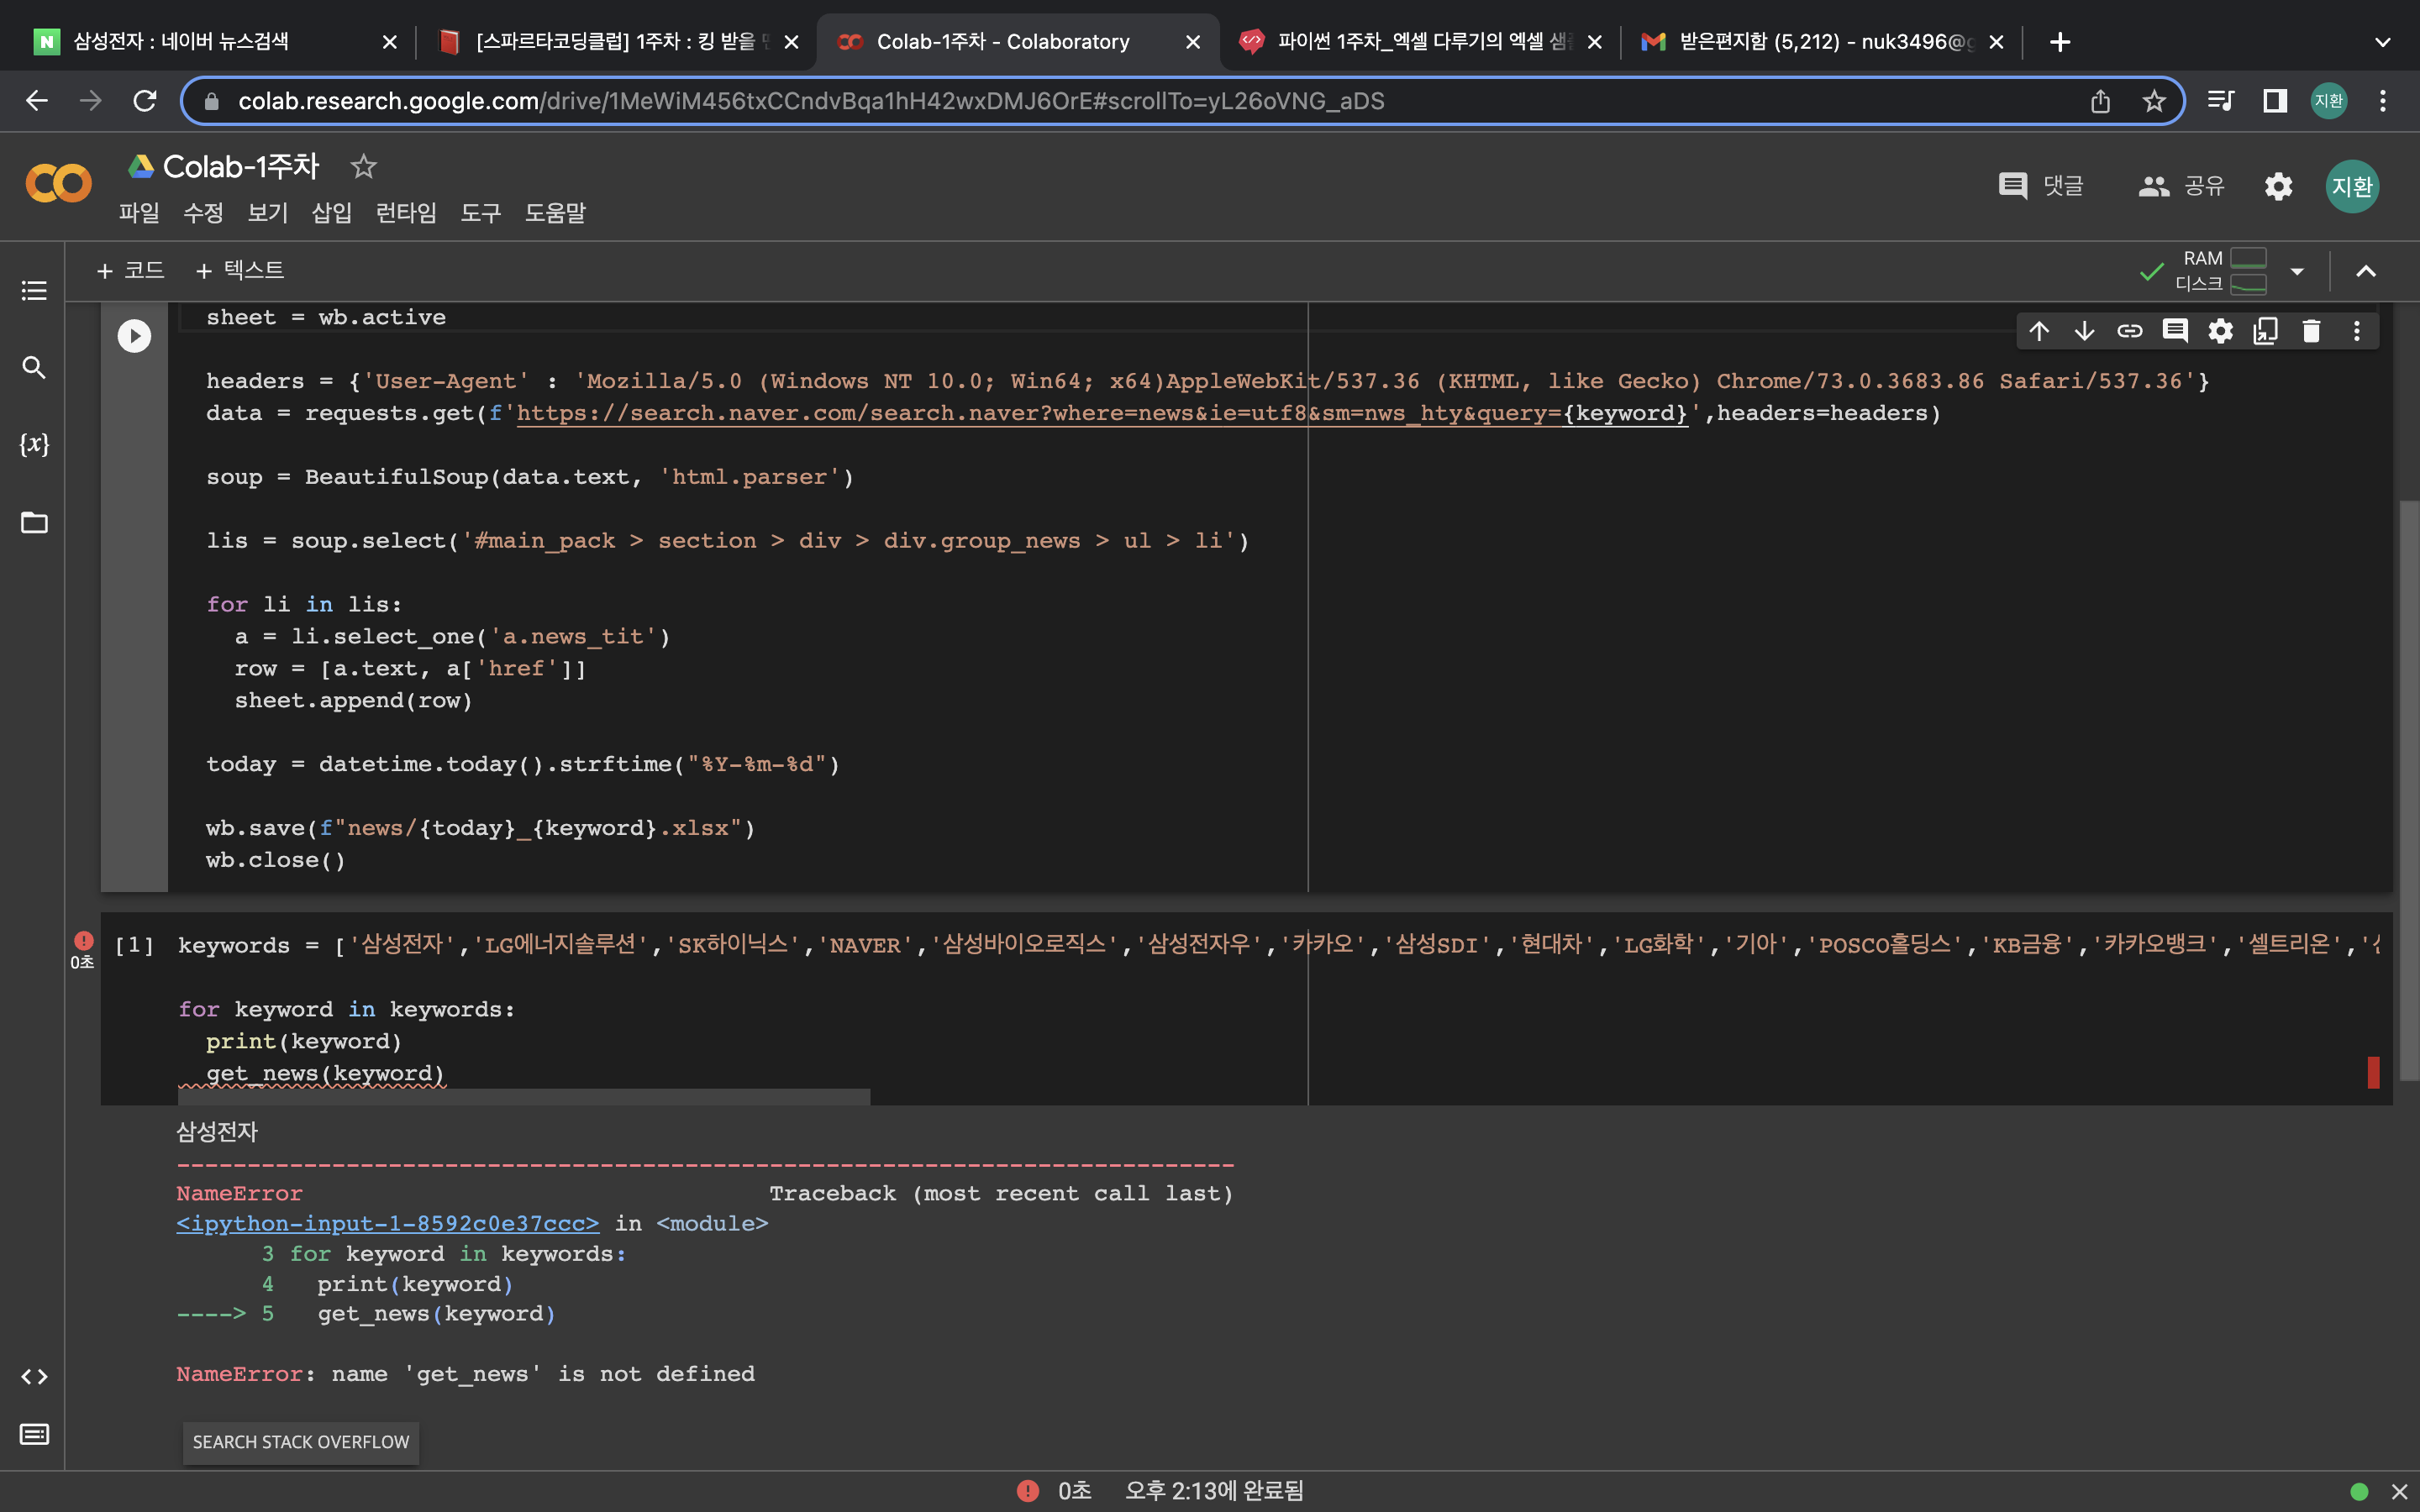This screenshot has height=1512, width=2420.
Task: Click the notebook vertical scrollbar
Action: click(x=2409, y=790)
